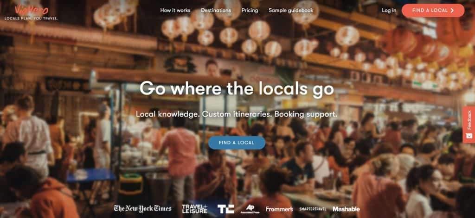The width and height of the screenshot is (475, 218).
Task: Click the smiley icon on Feedback tab
Action: pos(469,136)
